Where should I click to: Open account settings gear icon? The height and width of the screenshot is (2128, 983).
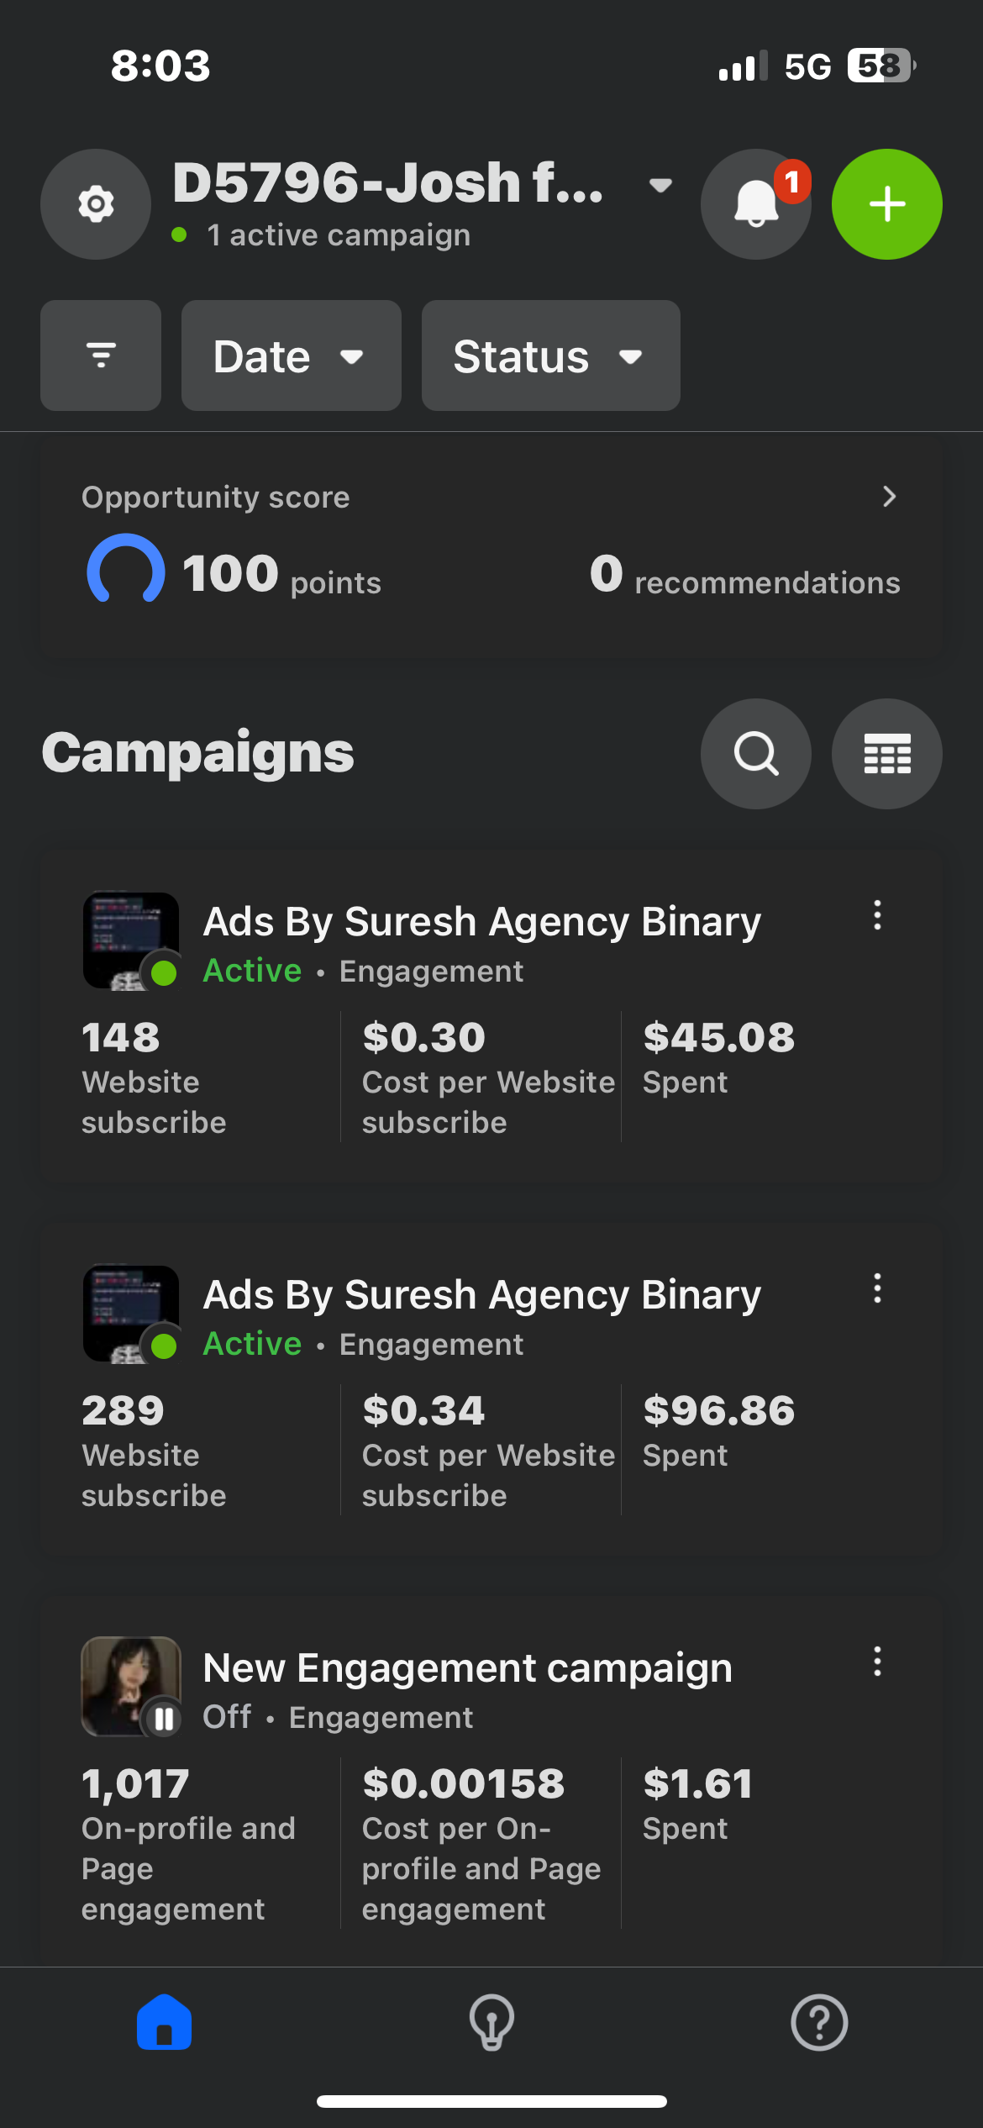96,204
